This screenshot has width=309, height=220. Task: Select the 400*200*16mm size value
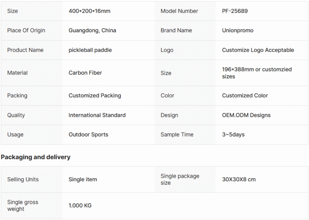[89, 11]
